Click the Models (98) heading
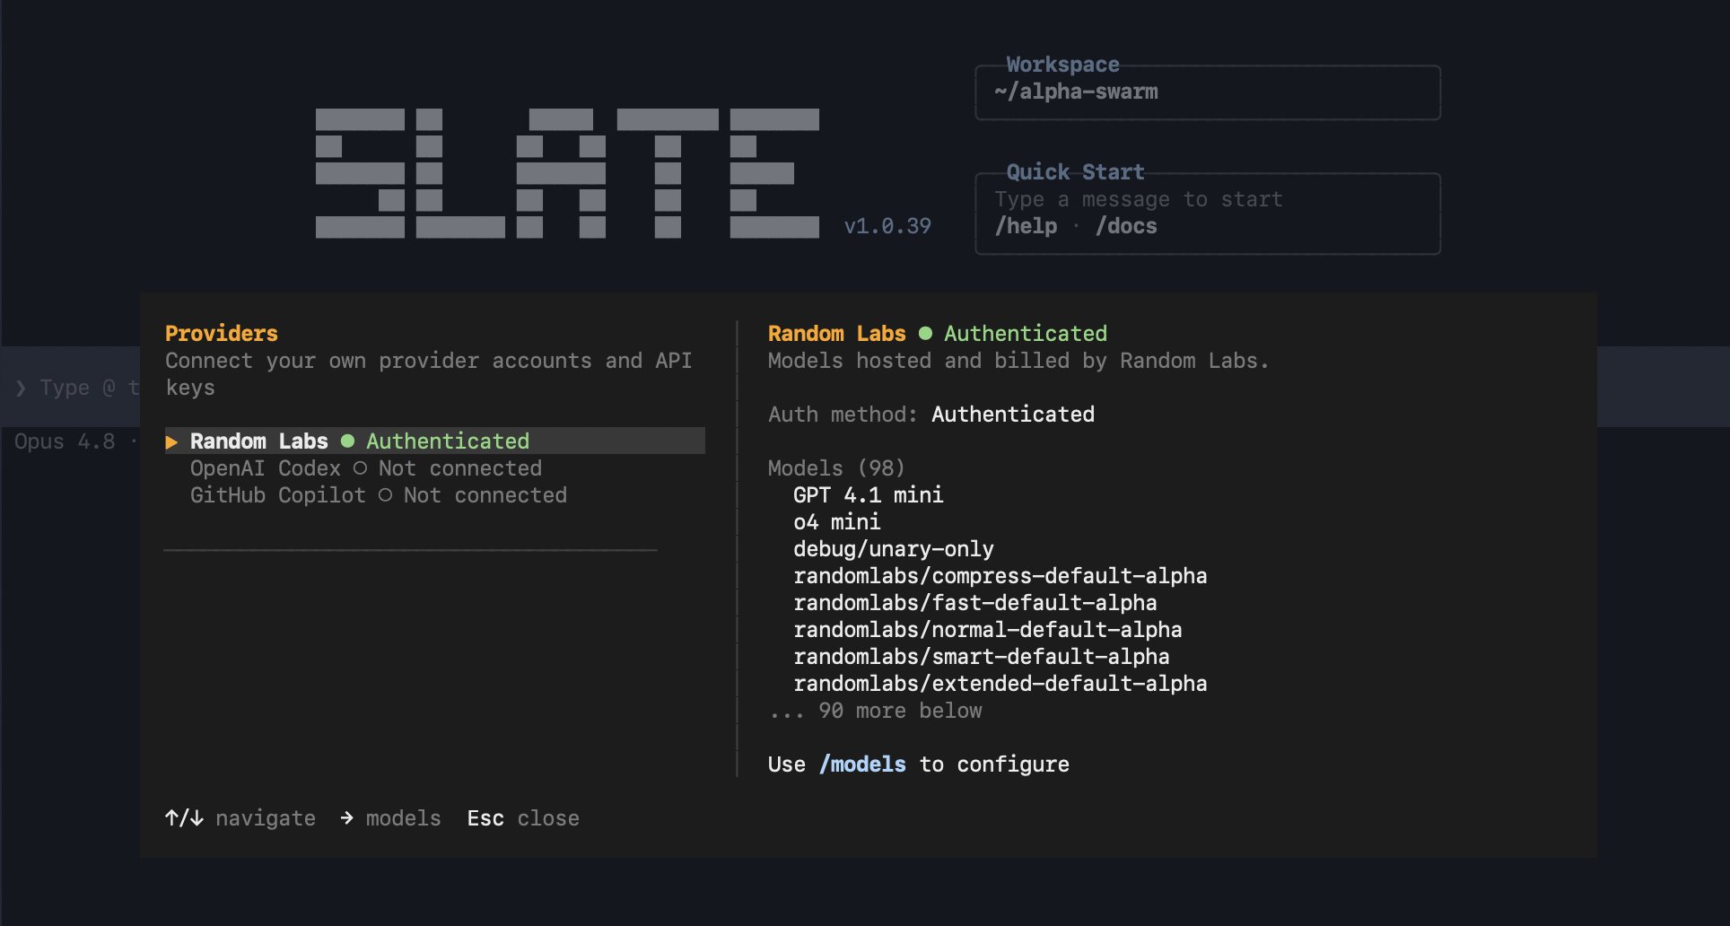 (x=836, y=468)
